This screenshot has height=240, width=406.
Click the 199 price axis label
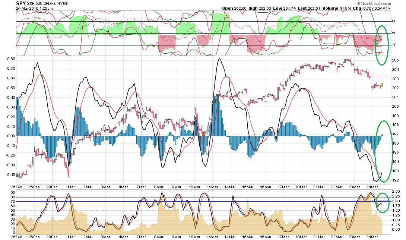(x=395, y=116)
